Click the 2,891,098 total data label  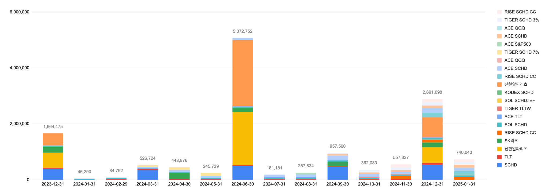tap(432, 92)
